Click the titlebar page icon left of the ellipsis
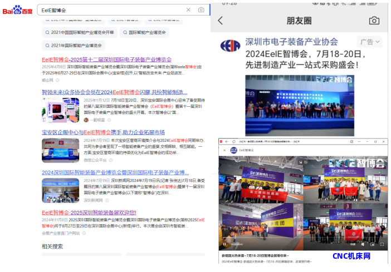391x272 pixels. (351, 141)
